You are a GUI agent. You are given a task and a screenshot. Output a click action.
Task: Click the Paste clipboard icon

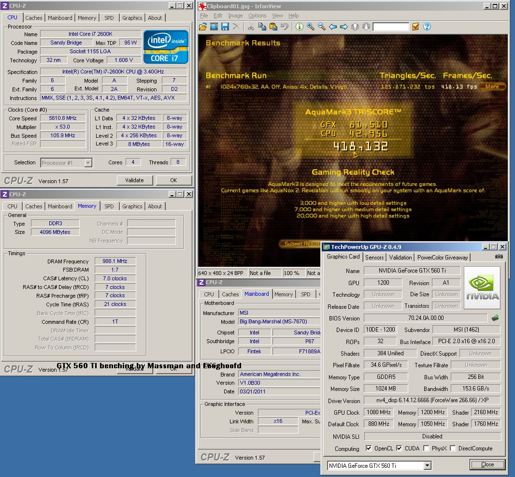click(273, 27)
